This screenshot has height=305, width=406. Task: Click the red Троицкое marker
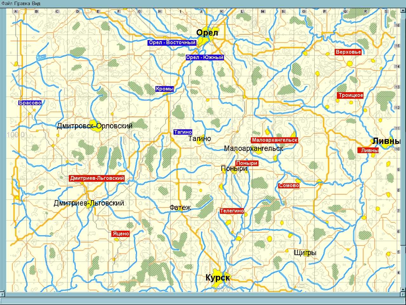[x=350, y=95]
